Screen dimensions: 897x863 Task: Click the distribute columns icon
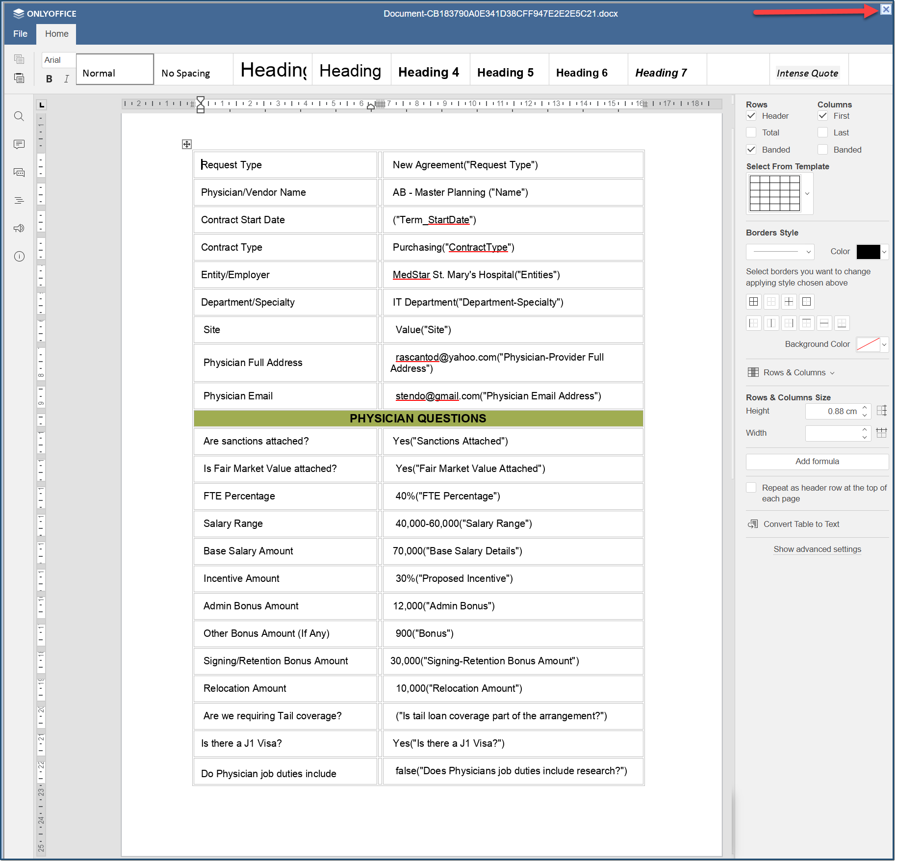point(882,433)
